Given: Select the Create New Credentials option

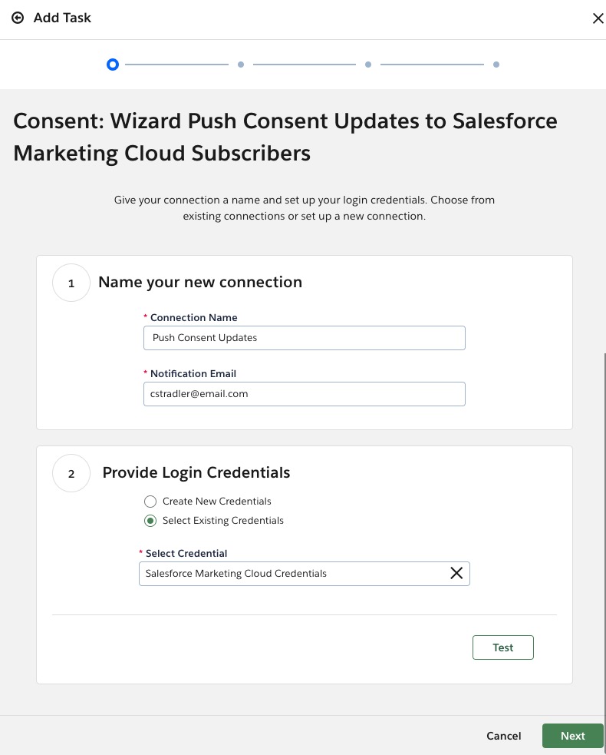Looking at the screenshot, I should click(x=150, y=501).
